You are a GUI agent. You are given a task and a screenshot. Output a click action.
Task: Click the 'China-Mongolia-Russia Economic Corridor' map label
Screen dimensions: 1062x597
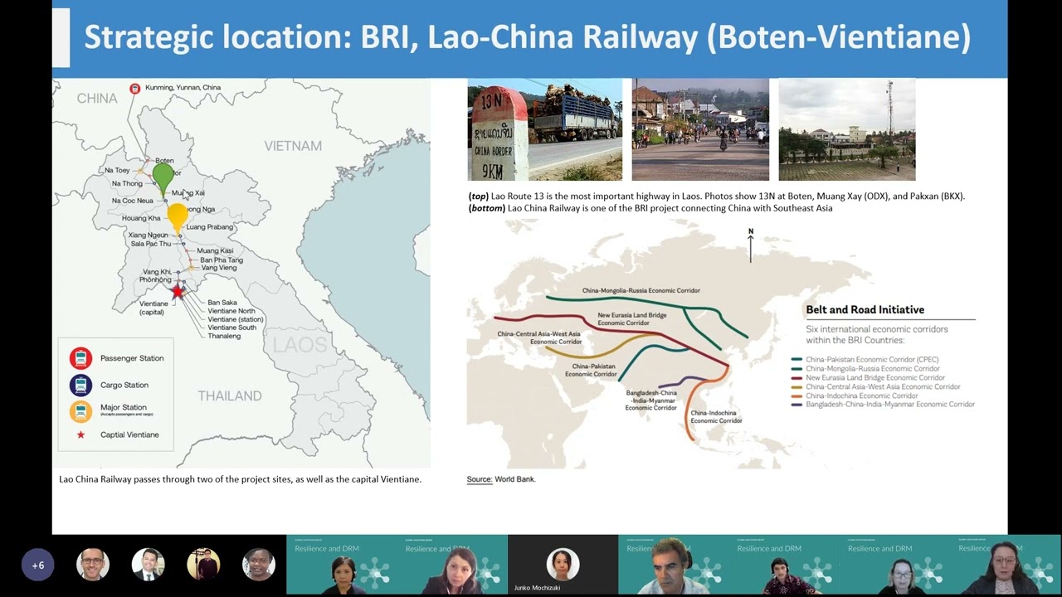(641, 291)
